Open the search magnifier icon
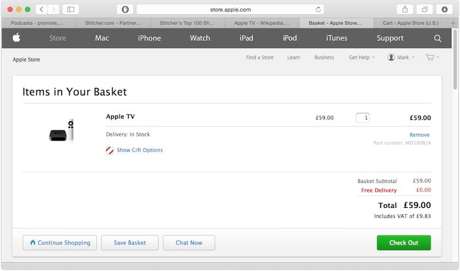Image resolution: width=460 pixels, height=271 pixels. point(438,38)
